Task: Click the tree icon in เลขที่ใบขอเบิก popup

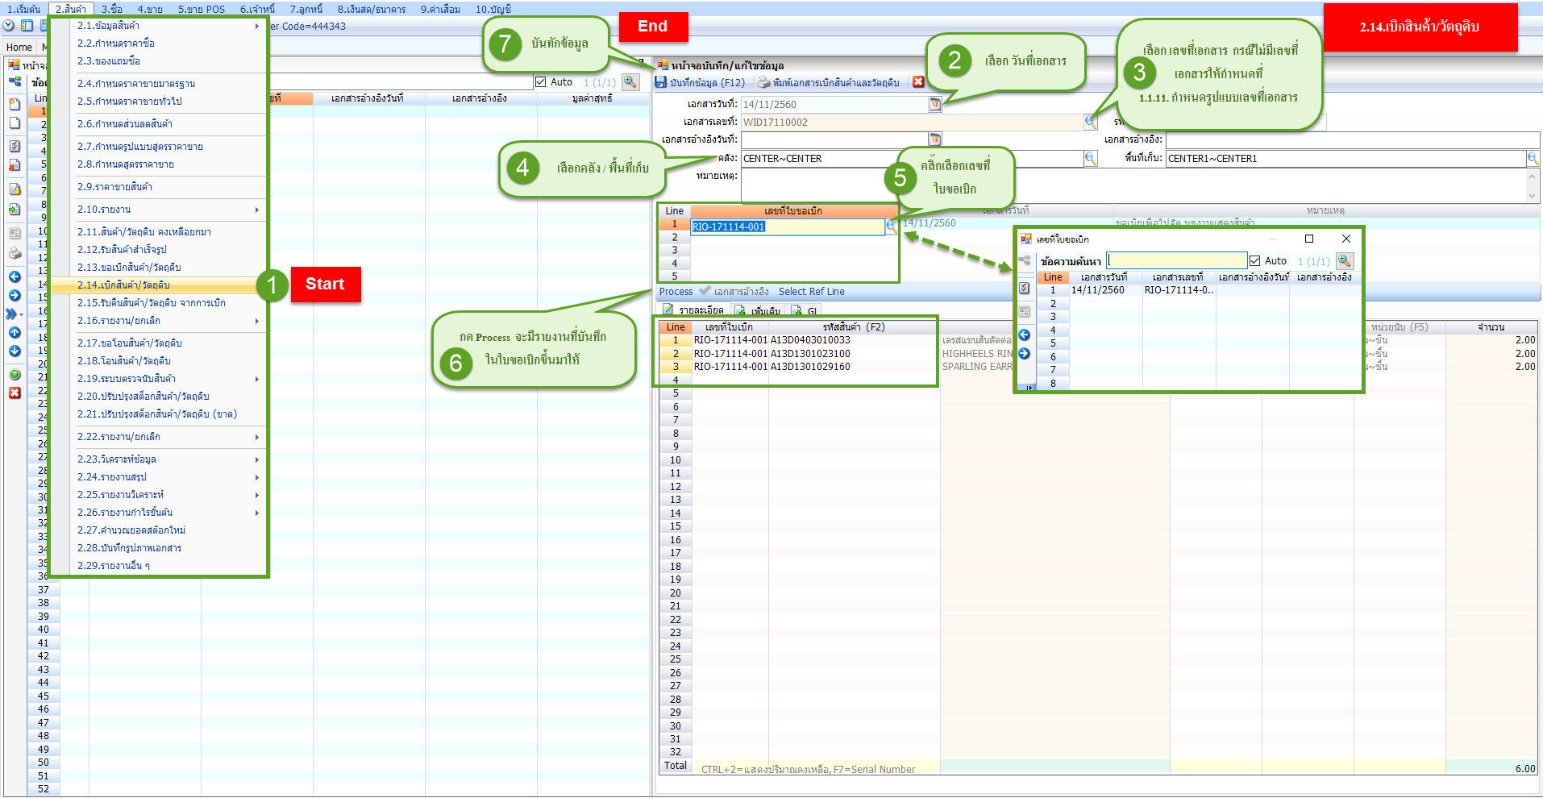Action: point(1025,260)
